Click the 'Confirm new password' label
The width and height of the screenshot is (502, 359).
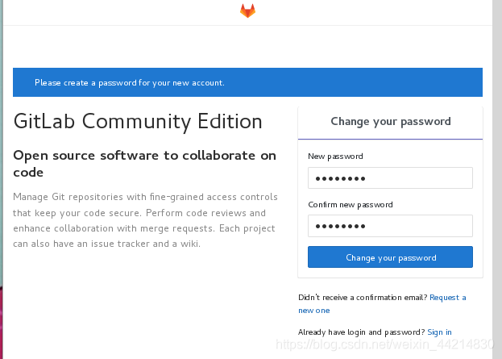[351, 205]
